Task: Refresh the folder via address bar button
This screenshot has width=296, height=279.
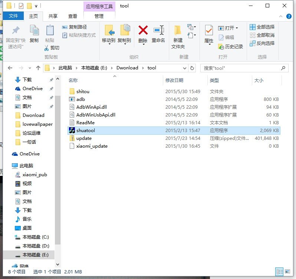Action: tap(192, 68)
